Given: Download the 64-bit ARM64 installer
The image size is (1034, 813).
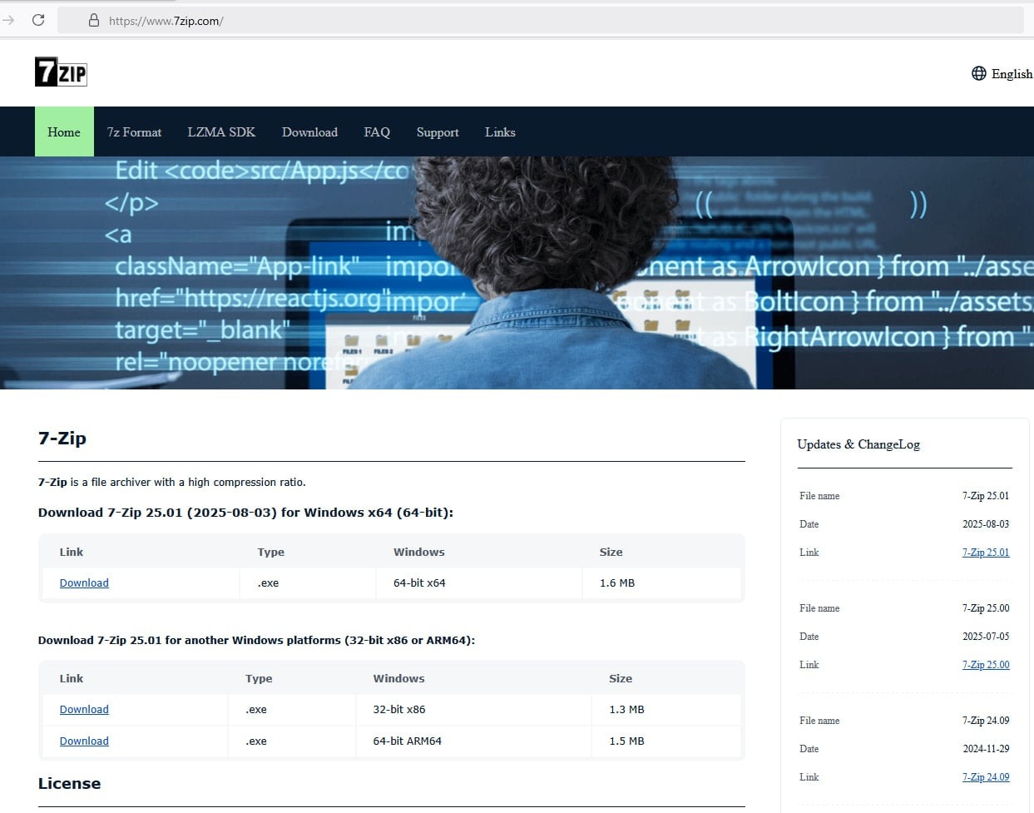Looking at the screenshot, I should click(x=84, y=741).
